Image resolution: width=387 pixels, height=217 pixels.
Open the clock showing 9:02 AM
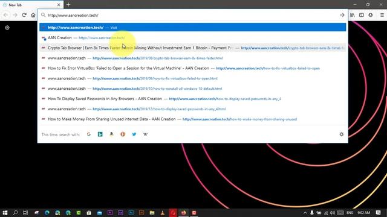coord(364,213)
